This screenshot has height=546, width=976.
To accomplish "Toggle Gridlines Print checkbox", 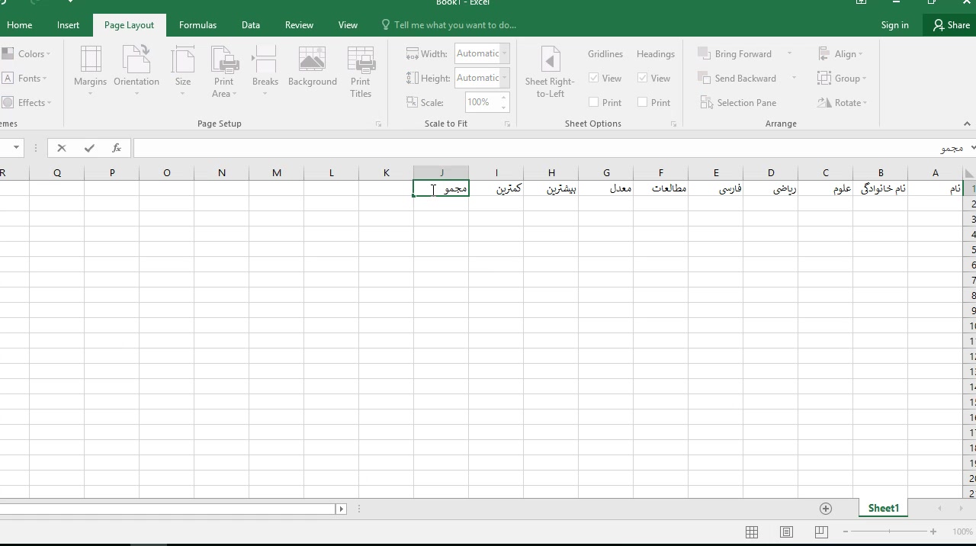I will tap(594, 103).
